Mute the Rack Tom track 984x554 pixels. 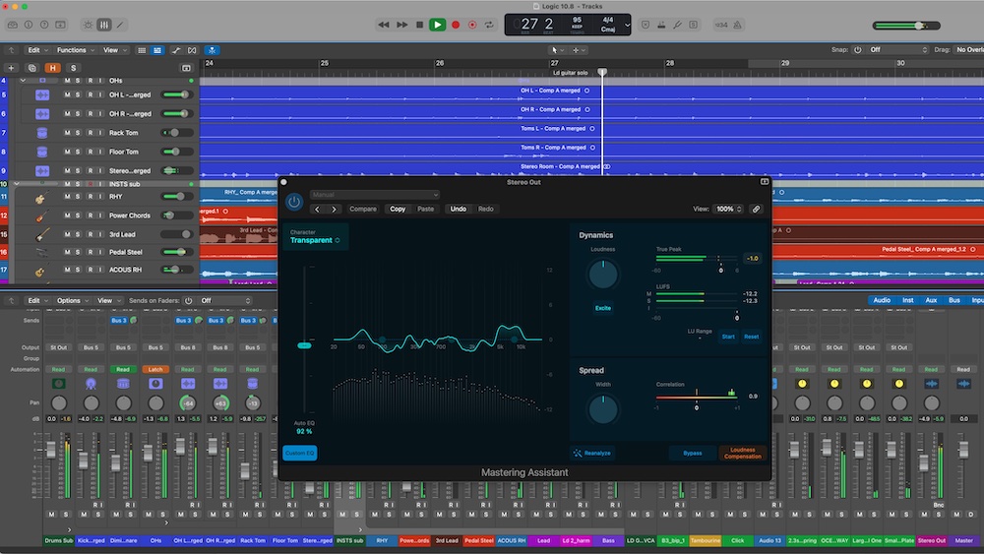67,133
